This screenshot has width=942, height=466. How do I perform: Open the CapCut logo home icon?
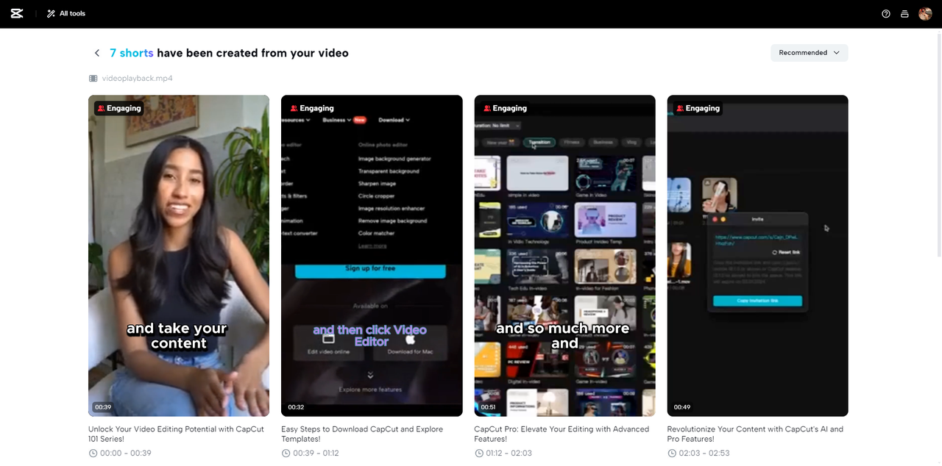pos(17,13)
